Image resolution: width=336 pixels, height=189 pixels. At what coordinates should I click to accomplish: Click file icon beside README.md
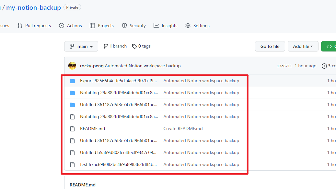(x=73, y=128)
